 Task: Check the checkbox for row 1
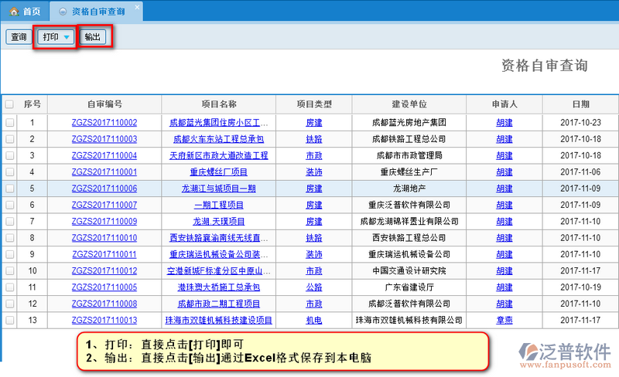[x=9, y=122]
